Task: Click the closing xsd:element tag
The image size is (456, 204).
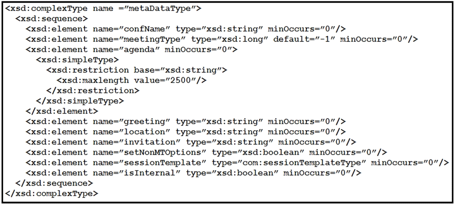Action: point(58,111)
